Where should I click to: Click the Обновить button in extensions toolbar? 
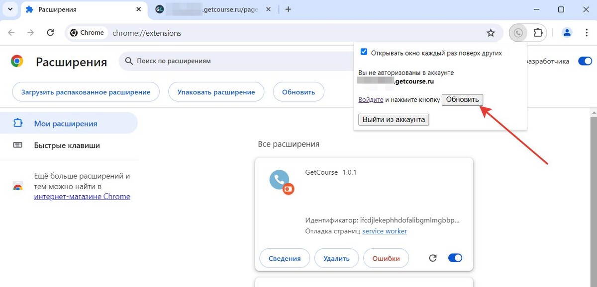point(298,92)
